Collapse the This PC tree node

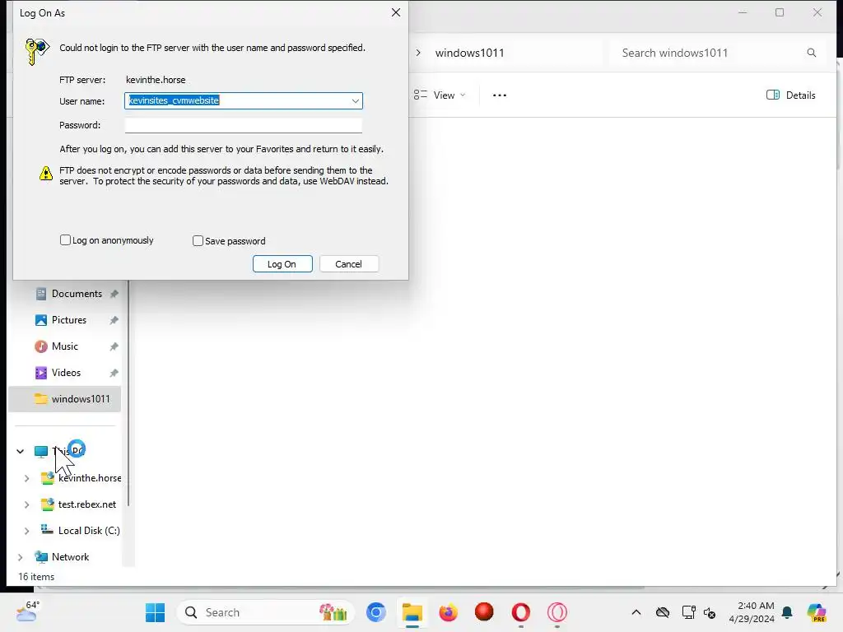(21, 452)
